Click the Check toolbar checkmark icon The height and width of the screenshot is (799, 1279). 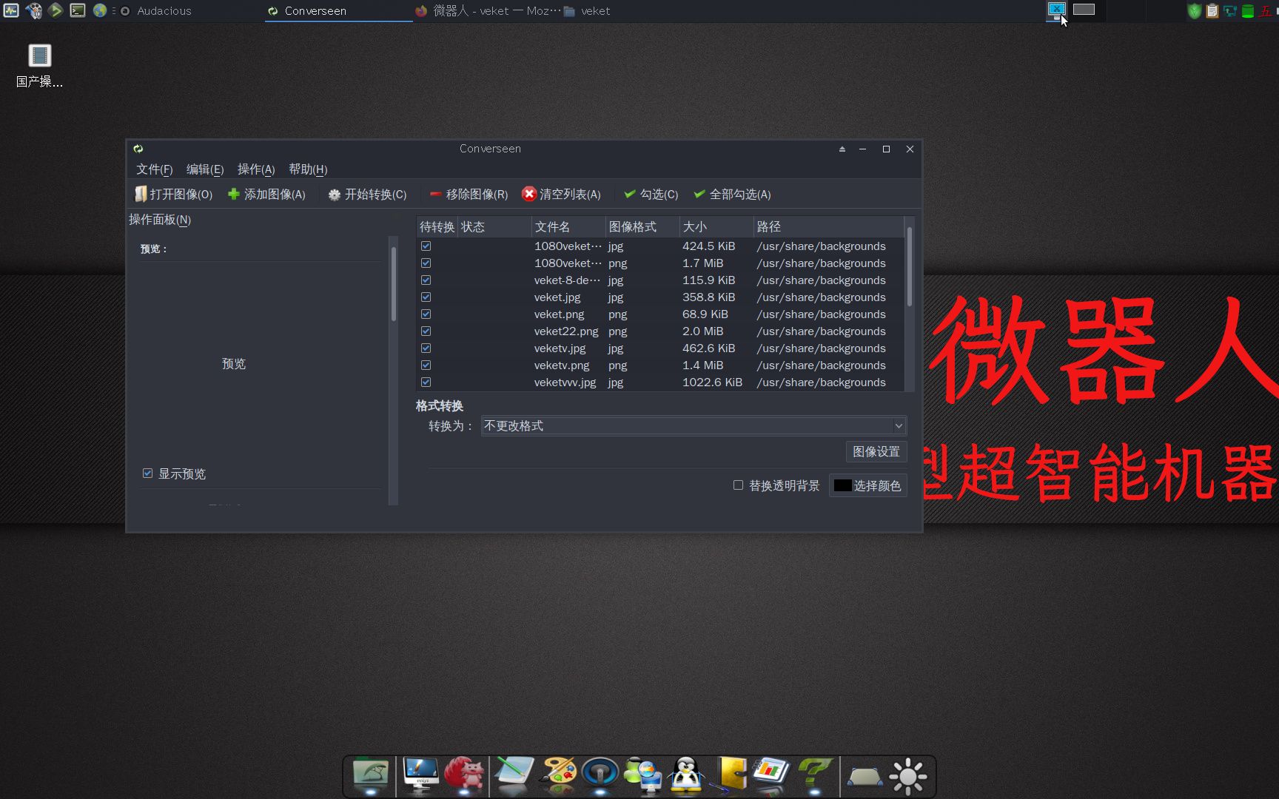(x=630, y=194)
